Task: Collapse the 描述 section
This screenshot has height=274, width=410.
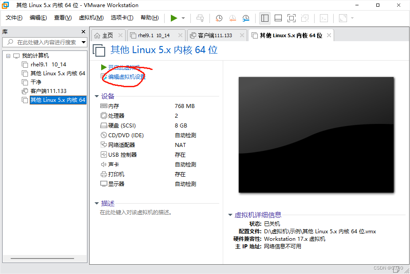Action: coord(96,203)
